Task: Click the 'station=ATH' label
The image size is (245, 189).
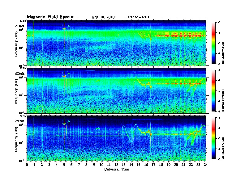Action: tap(139, 17)
